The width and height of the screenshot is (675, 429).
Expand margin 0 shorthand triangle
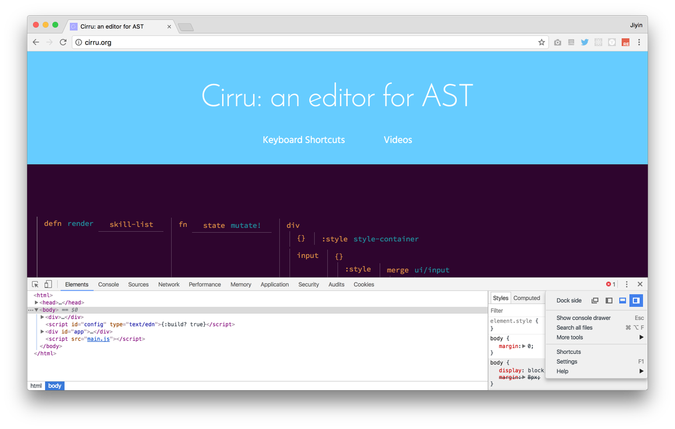click(524, 346)
